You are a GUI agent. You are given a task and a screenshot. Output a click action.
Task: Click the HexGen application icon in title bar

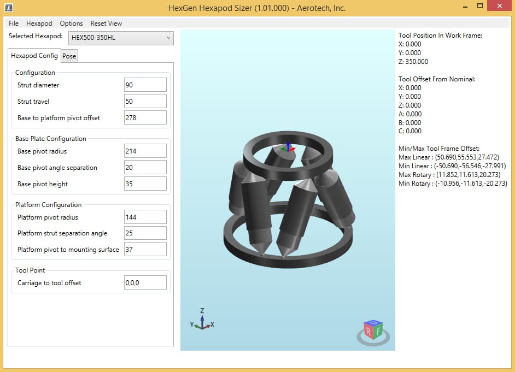pyautogui.click(x=8, y=8)
